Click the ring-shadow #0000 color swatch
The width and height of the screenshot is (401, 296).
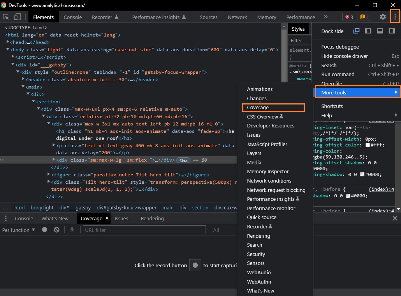pos(362,174)
